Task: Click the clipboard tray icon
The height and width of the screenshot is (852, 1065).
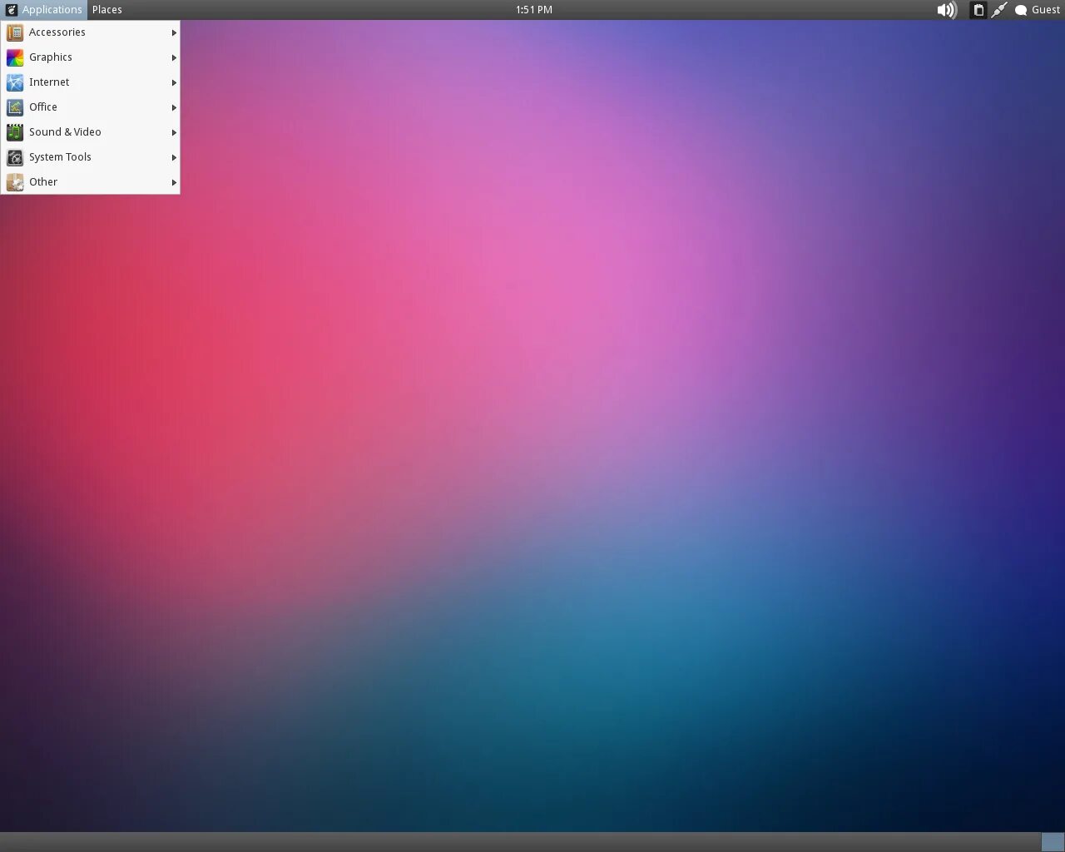Action: pyautogui.click(x=979, y=10)
